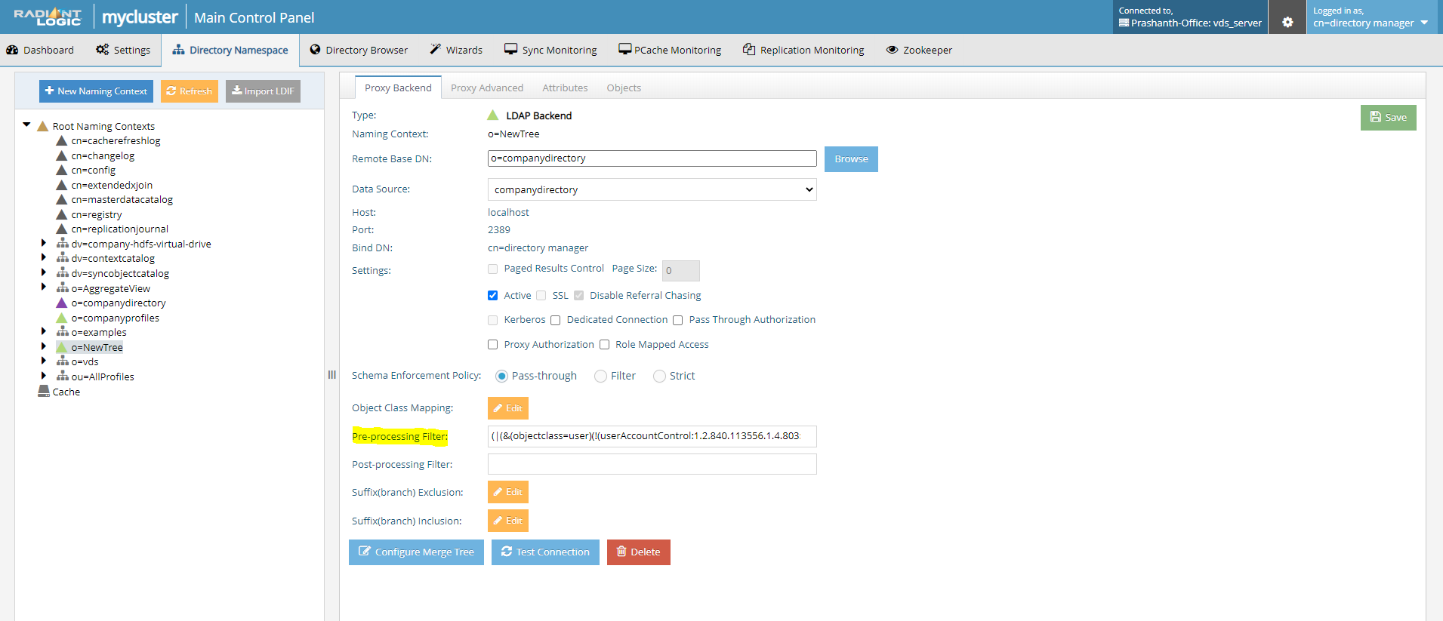Click Edit for Object Class Mapping
Viewport: 1443px width, 621px height.
click(x=508, y=408)
